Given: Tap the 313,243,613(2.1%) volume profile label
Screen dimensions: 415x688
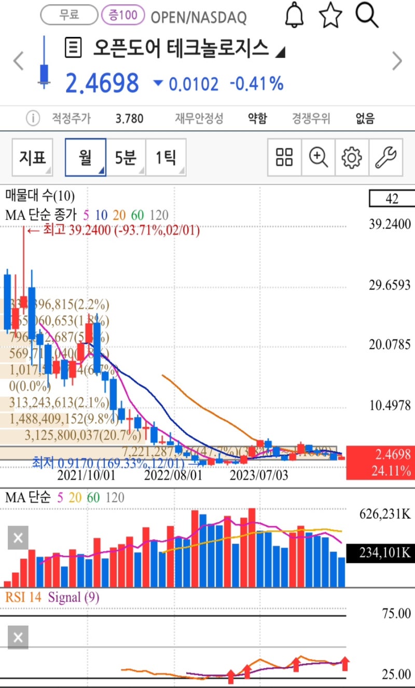Looking at the screenshot, I should click(x=59, y=403).
